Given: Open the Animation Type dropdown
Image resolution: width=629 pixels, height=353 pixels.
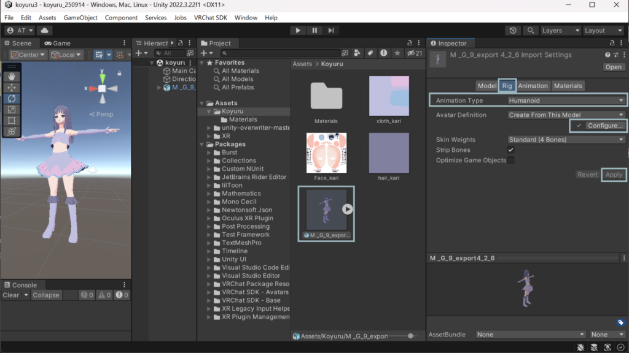Looking at the screenshot, I should (x=566, y=101).
